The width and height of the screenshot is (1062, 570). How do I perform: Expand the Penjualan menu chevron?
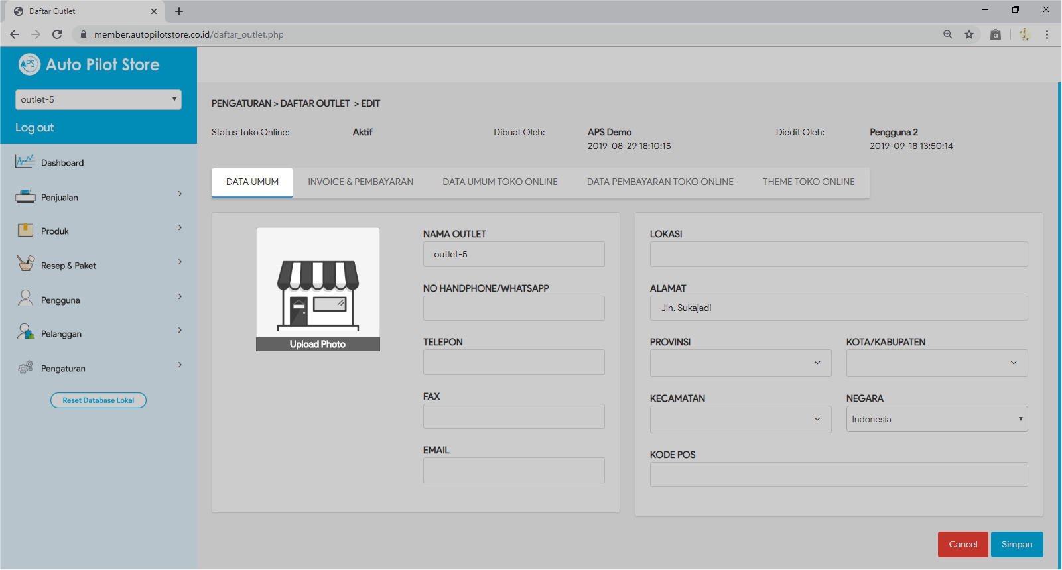pyautogui.click(x=180, y=194)
